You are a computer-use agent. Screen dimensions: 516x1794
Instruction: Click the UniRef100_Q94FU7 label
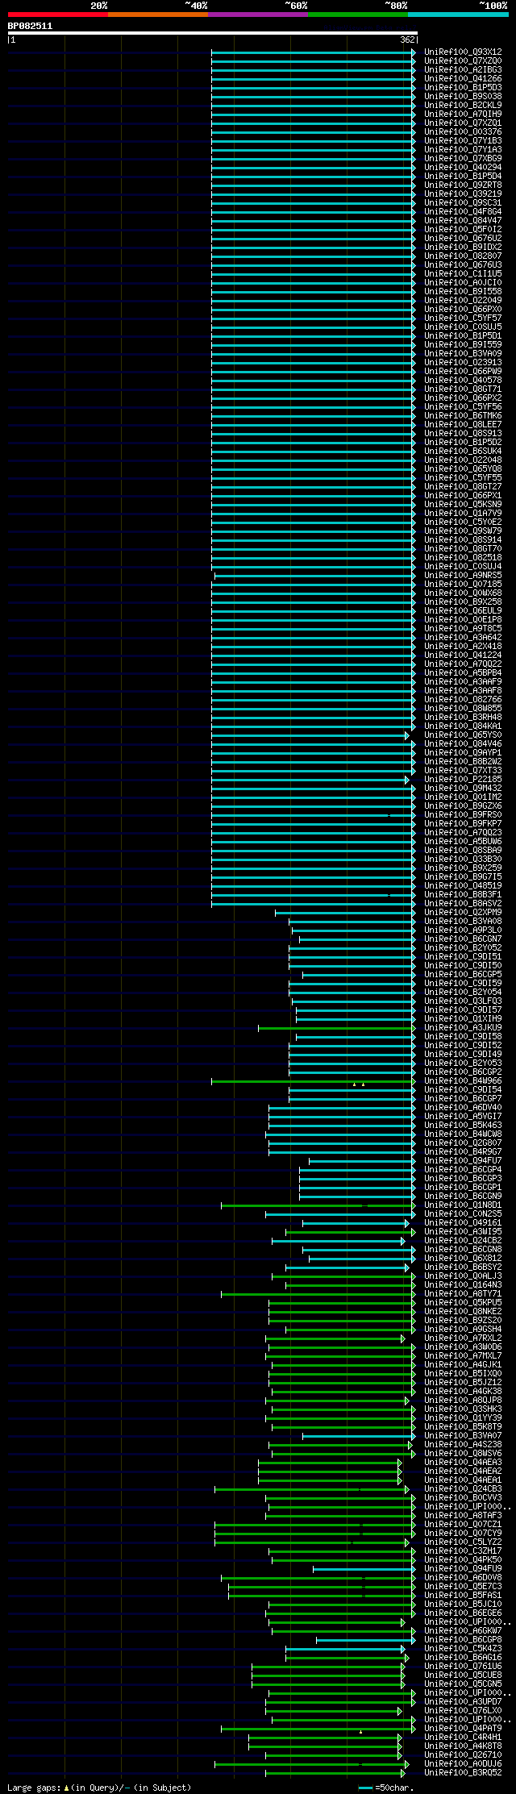463,1161
